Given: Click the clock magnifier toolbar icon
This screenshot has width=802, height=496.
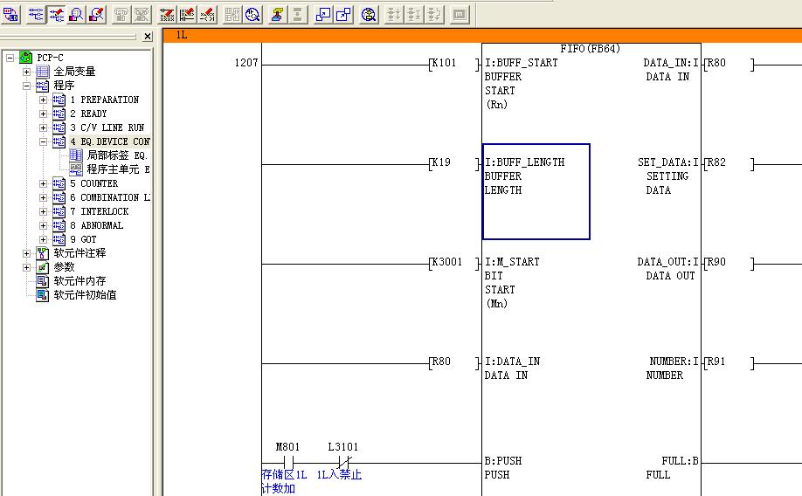Looking at the screenshot, I should click(253, 14).
